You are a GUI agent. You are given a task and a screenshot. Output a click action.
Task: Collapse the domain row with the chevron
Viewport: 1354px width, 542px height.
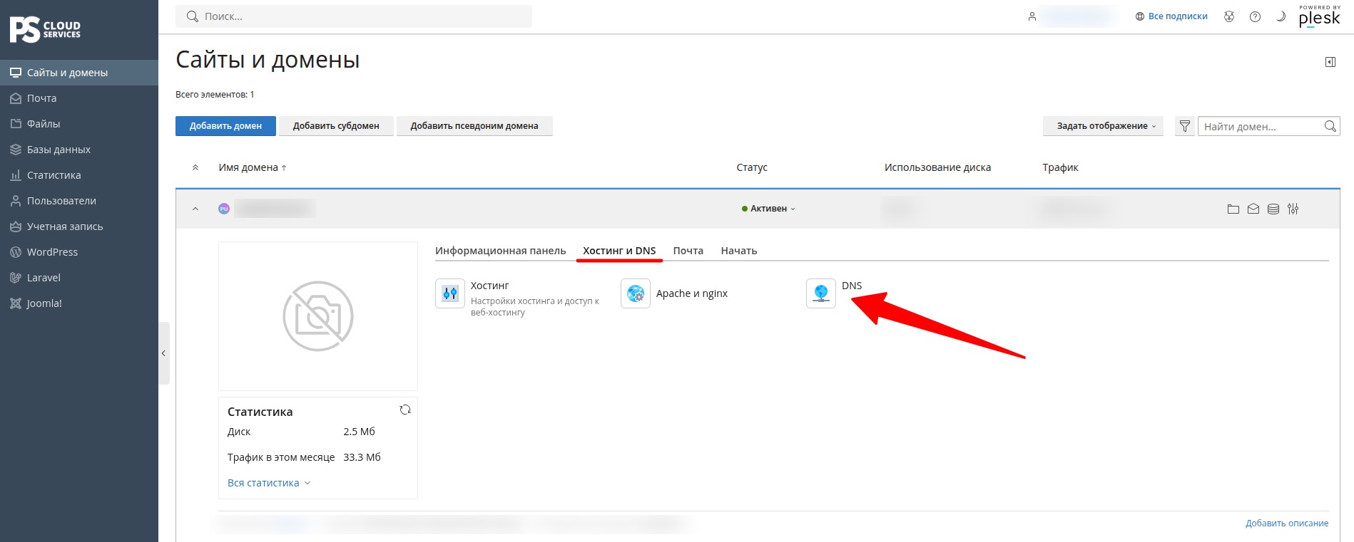(x=195, y=209)
